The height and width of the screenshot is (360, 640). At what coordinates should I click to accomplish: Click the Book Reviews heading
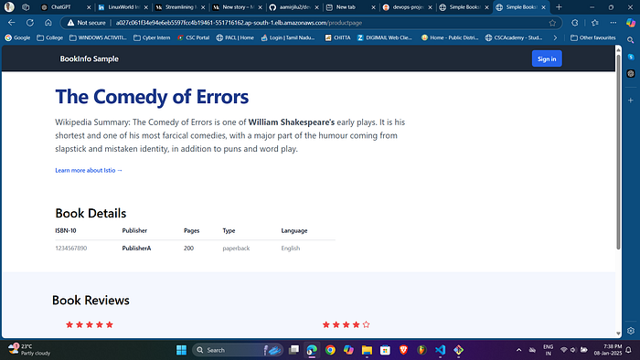point(91,301)
